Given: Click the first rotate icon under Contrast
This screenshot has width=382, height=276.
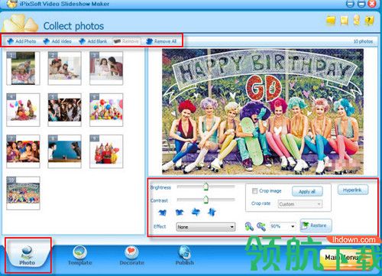Looking at the screenshot, I should pos(163,212).
